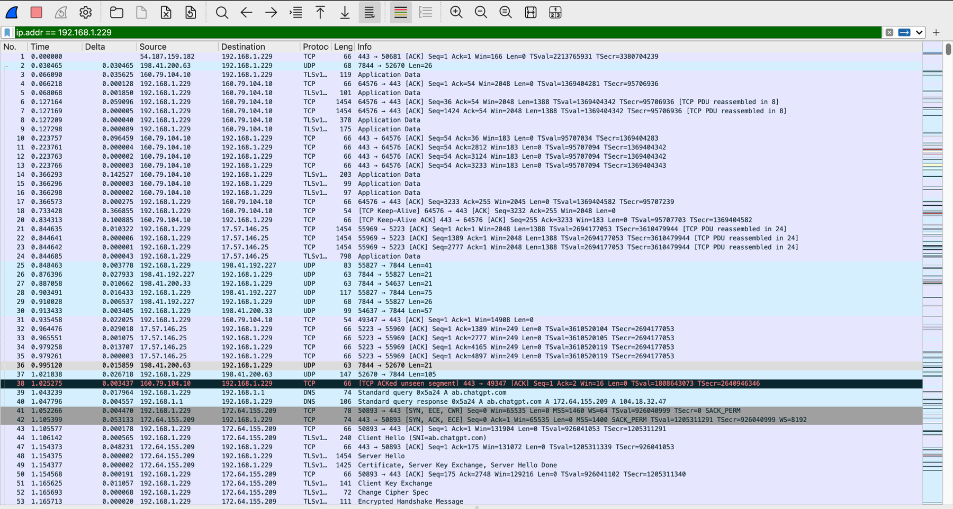Select packet 44 Client Hello row
Screen dimensions: 953x509
click(x=461, y=438)
